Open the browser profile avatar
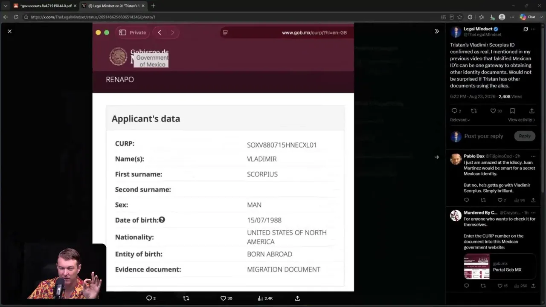The width and height of the screenshot is (546, 307). 502,17
